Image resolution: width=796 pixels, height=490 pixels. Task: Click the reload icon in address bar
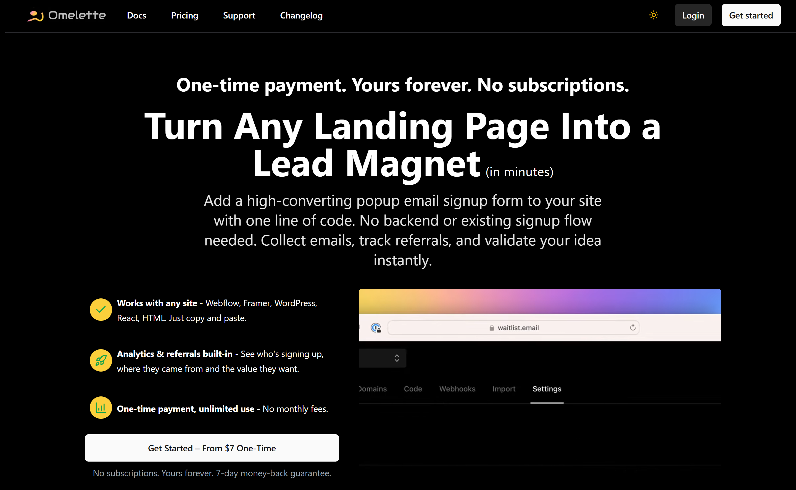point(632,328)
